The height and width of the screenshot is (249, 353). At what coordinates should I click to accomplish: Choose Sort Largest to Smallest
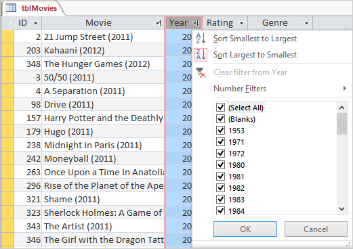coord(255,55)
